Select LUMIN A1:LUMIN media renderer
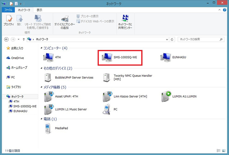The height and width of the screenshot is (155, 229). coord(179,96)
